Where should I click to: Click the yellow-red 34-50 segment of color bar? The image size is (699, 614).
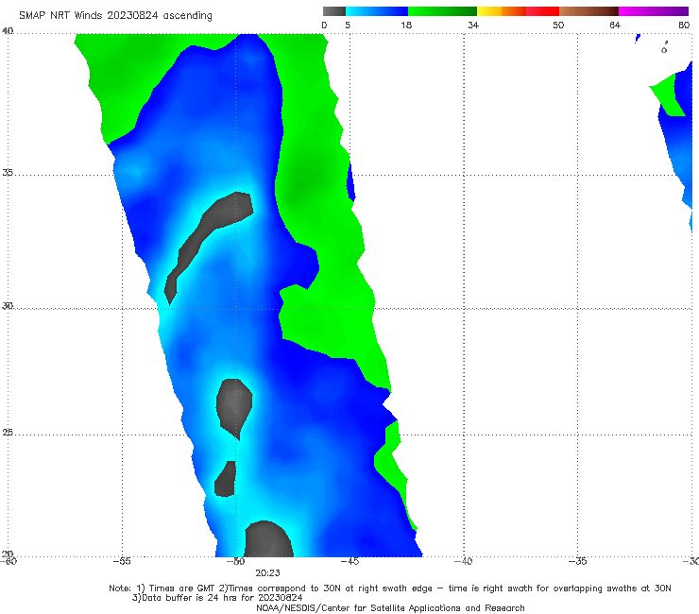[518, 11]
